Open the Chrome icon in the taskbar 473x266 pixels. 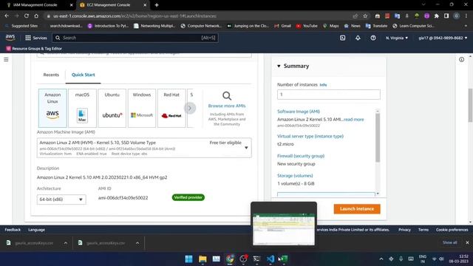(230, 259)
